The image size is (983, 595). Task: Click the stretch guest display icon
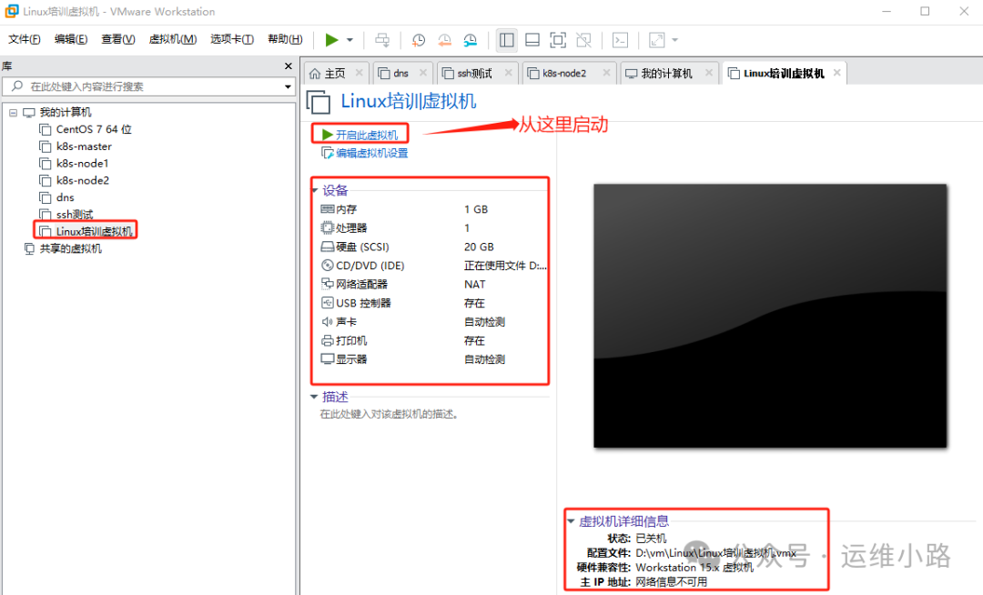coord(656,40)
